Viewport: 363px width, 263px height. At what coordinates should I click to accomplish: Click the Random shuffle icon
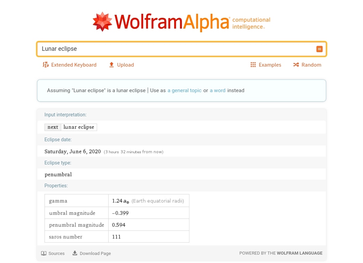(x=296, y=65)
